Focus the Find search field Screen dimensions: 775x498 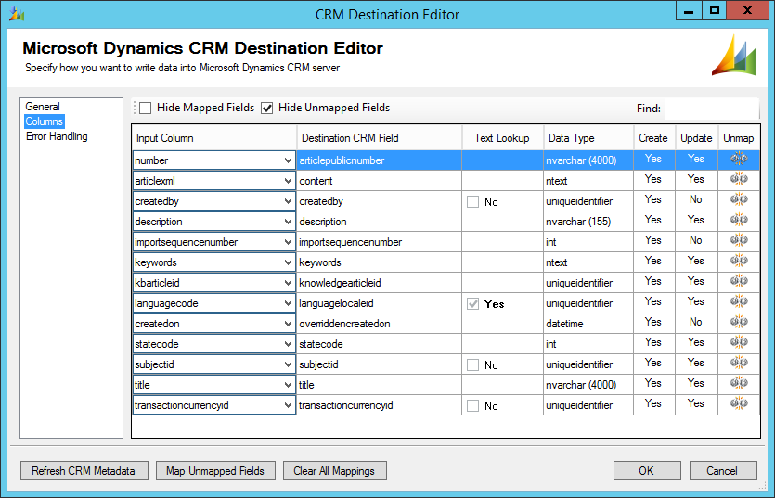click(711, 109)
